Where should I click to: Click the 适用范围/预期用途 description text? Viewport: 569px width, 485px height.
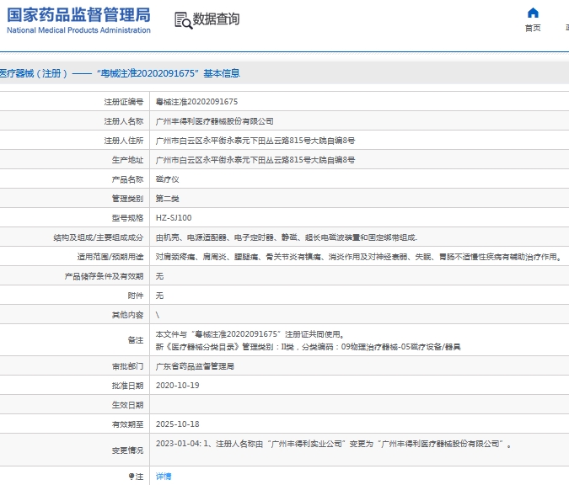(357, 257)
